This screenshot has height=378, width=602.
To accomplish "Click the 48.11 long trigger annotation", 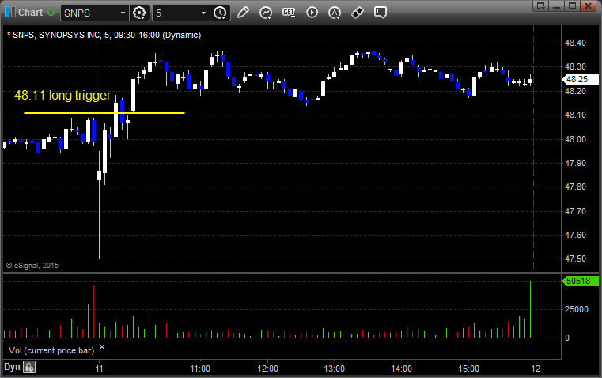I will (x=62, y=95).
